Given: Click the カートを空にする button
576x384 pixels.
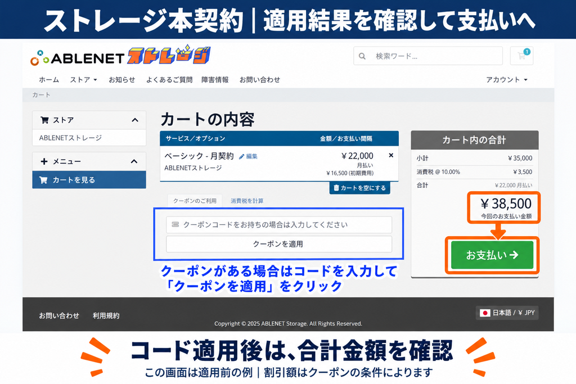Looking at the screenshot, I should click(359, 188).
